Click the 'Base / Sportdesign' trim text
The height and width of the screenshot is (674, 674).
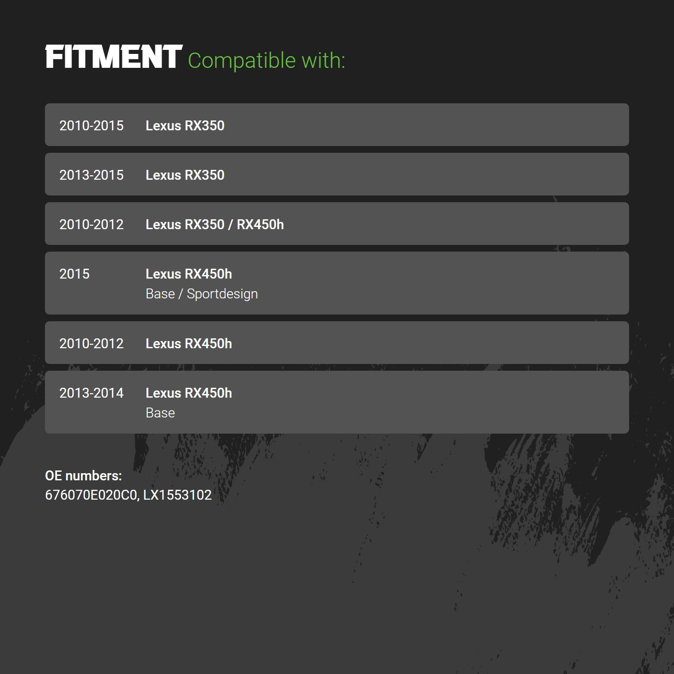[x=202, y=294]
